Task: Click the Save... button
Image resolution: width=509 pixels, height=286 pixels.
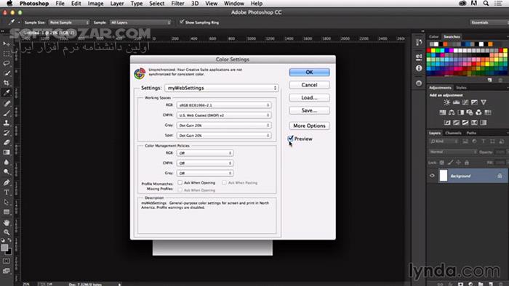Action: [x=309, y=110]
